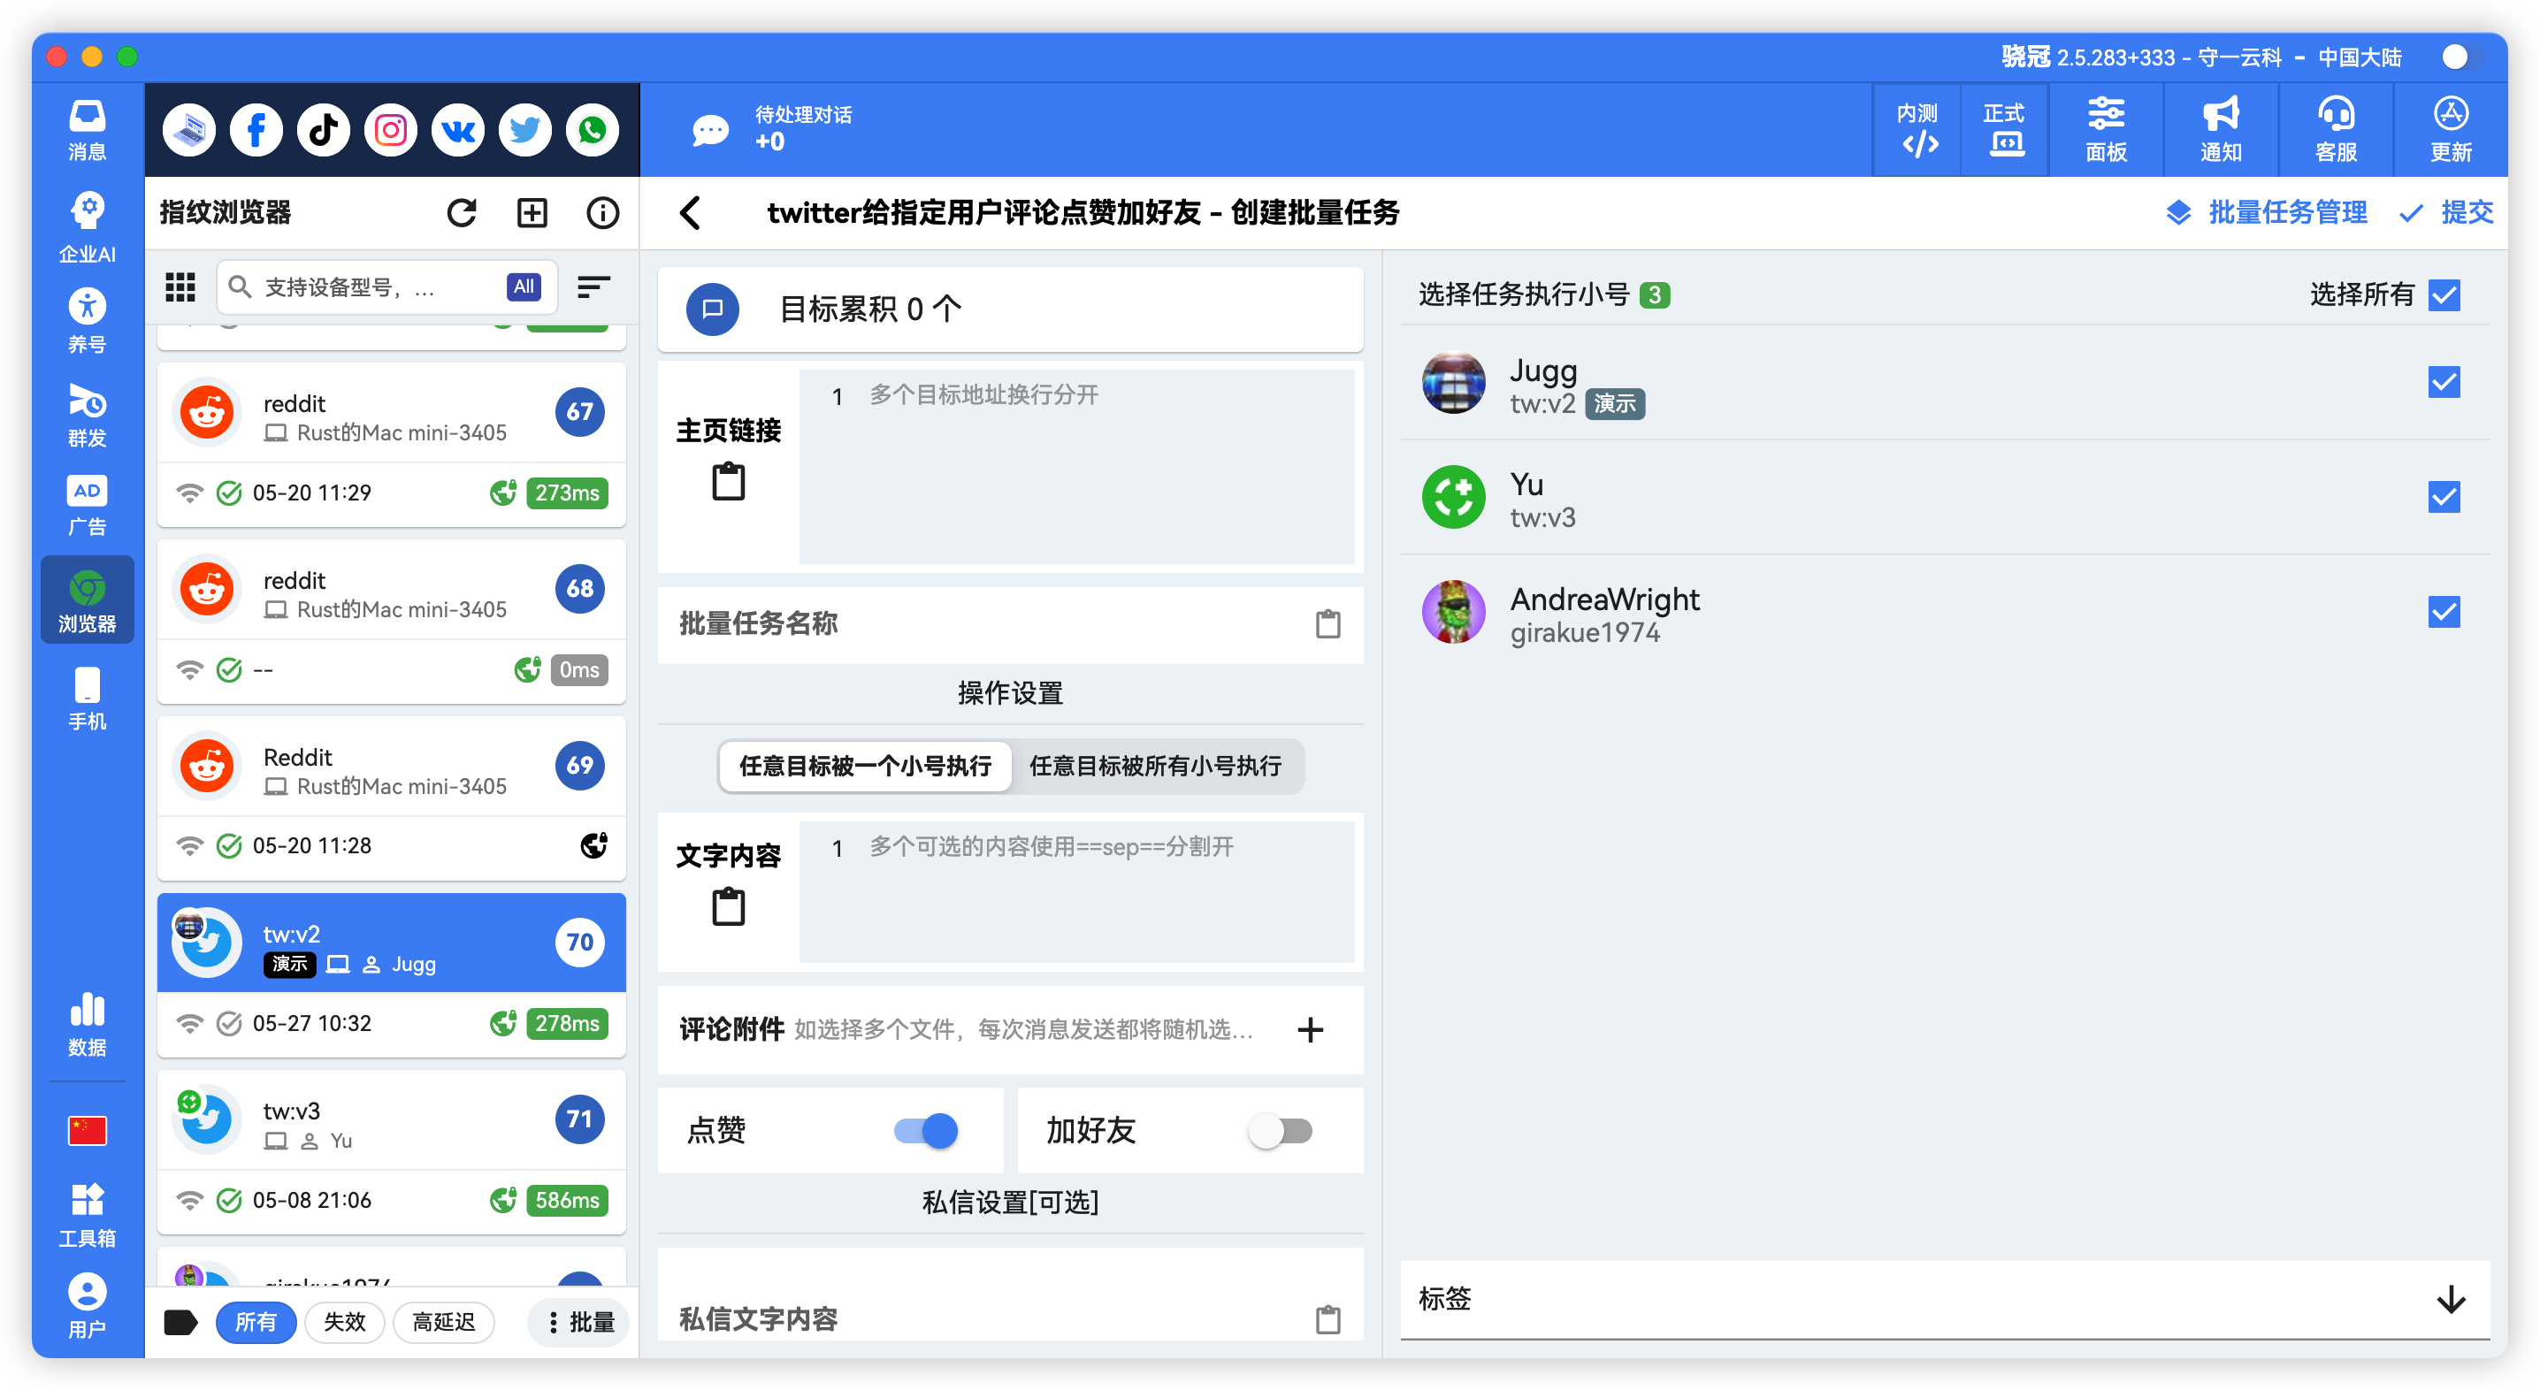
Task: Open the sort/filter list icon
Action: (593, 286)
